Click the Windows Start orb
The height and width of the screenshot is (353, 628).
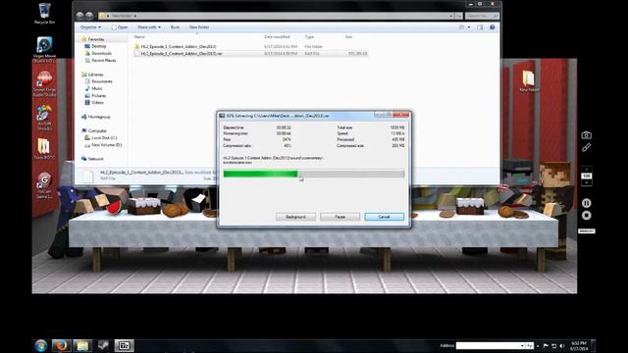[x=41, y=346]
